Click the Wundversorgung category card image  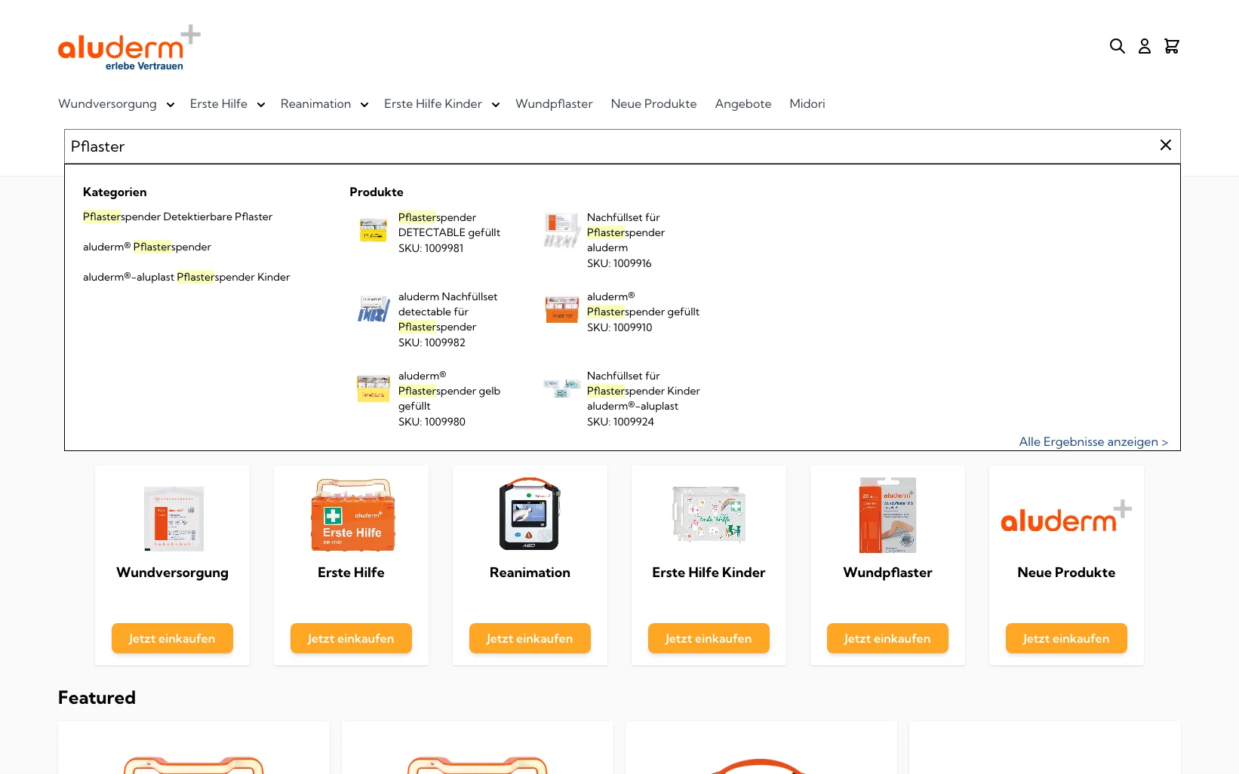coord(174,518)
